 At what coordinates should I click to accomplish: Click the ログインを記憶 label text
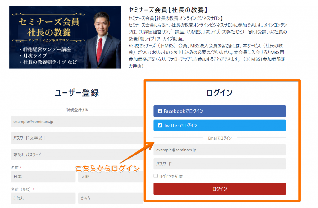pos(171,177)
